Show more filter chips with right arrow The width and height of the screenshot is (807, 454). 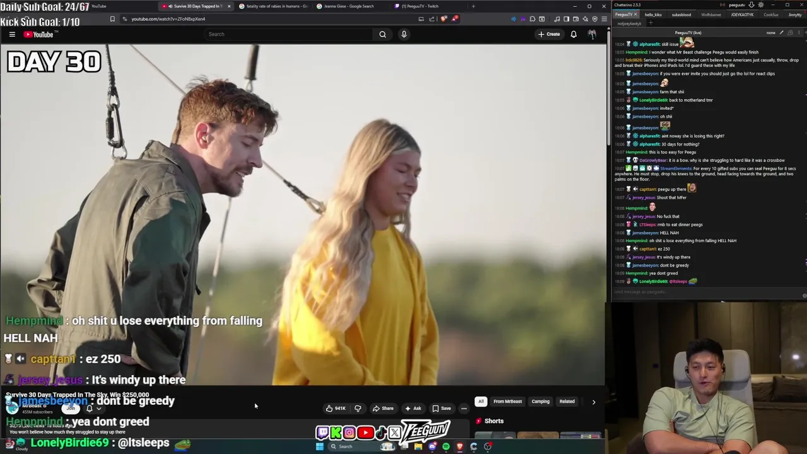[593, 402]
